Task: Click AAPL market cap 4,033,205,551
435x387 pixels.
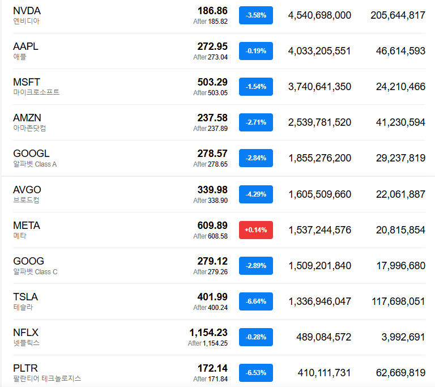Action: [319, 51]
